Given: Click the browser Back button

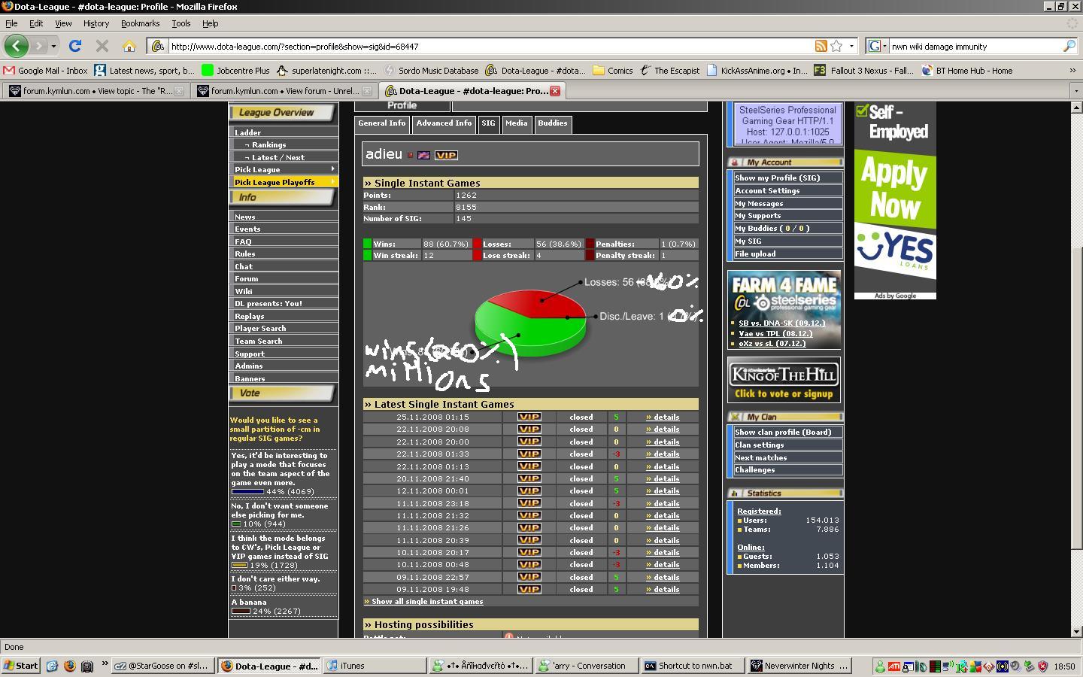Looking at the screenshot, I should 17,46.
